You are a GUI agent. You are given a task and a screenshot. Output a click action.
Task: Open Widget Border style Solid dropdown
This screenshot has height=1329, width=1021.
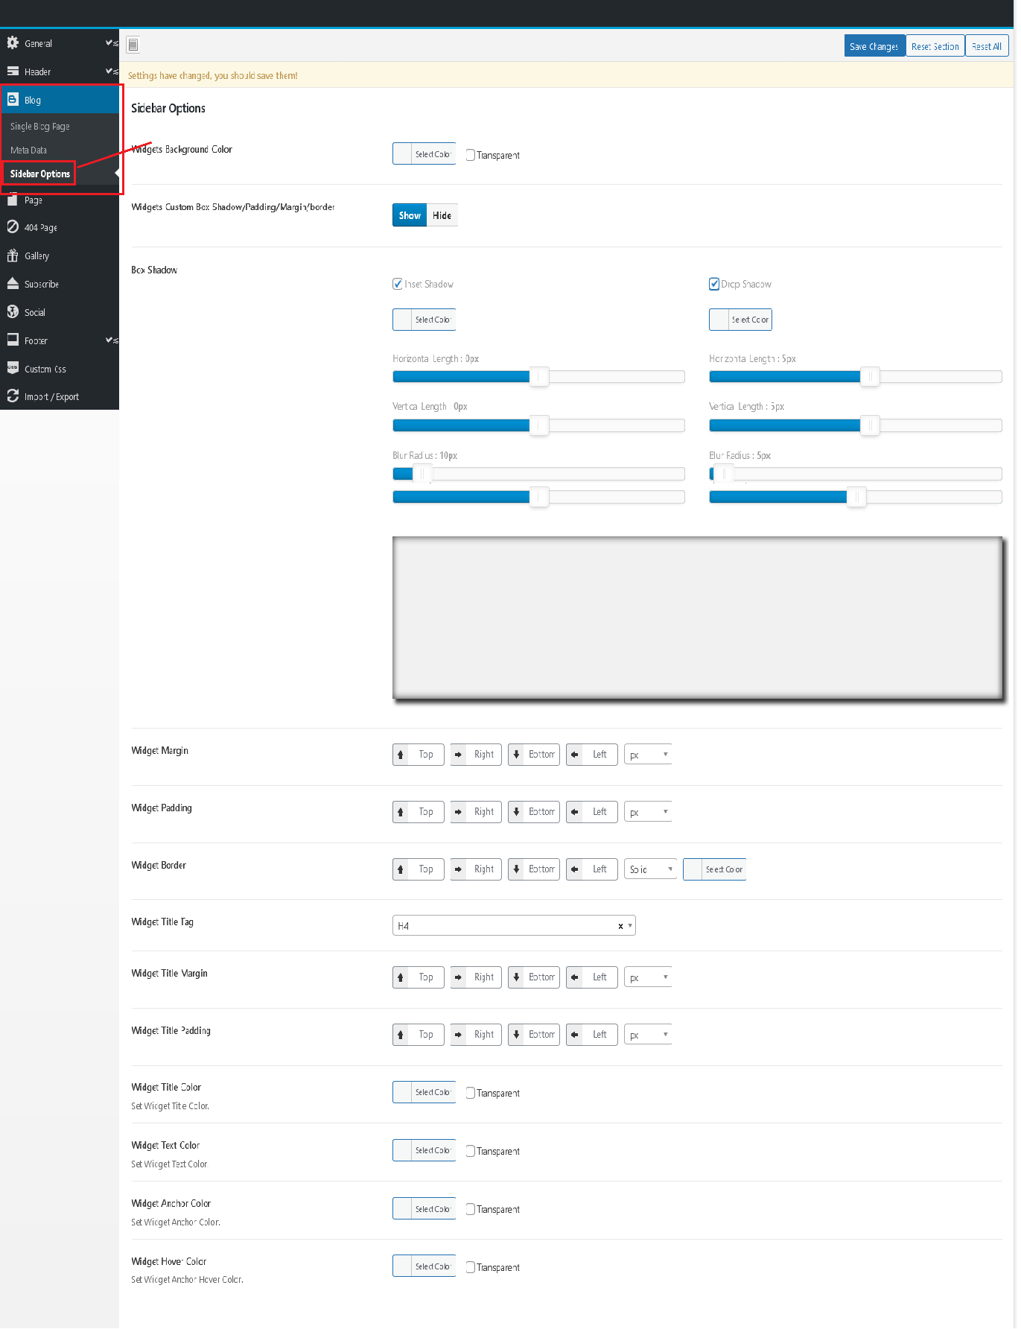pos(650,869)
